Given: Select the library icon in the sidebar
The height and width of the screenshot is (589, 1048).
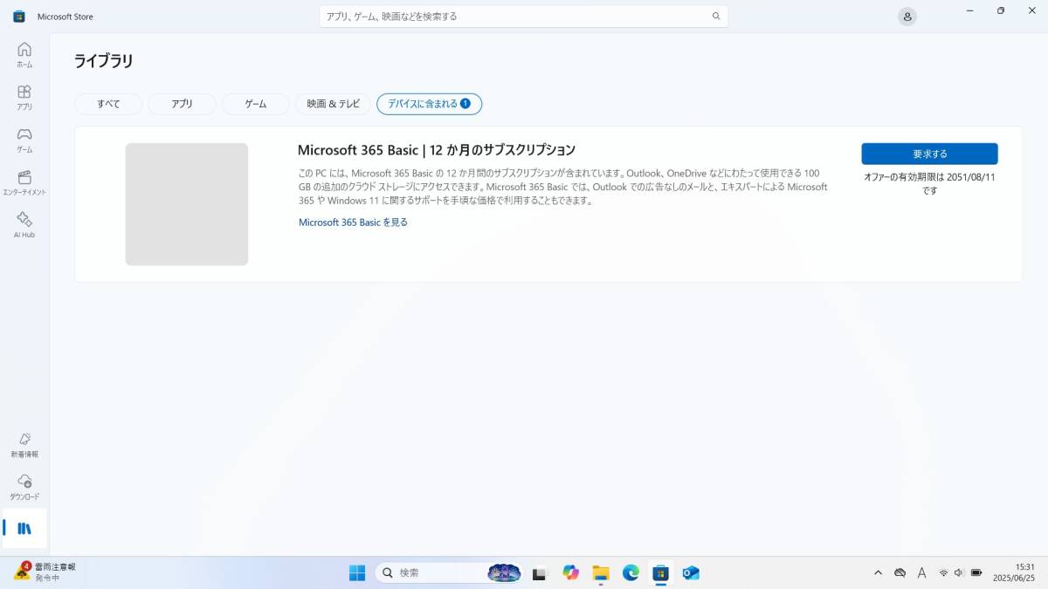Looking at the screenshot, I should [x=24, y=529].
